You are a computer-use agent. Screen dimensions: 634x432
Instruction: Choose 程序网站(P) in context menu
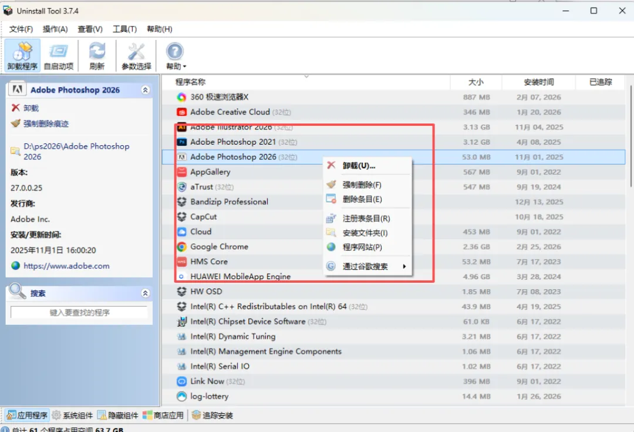click(367, 247)
